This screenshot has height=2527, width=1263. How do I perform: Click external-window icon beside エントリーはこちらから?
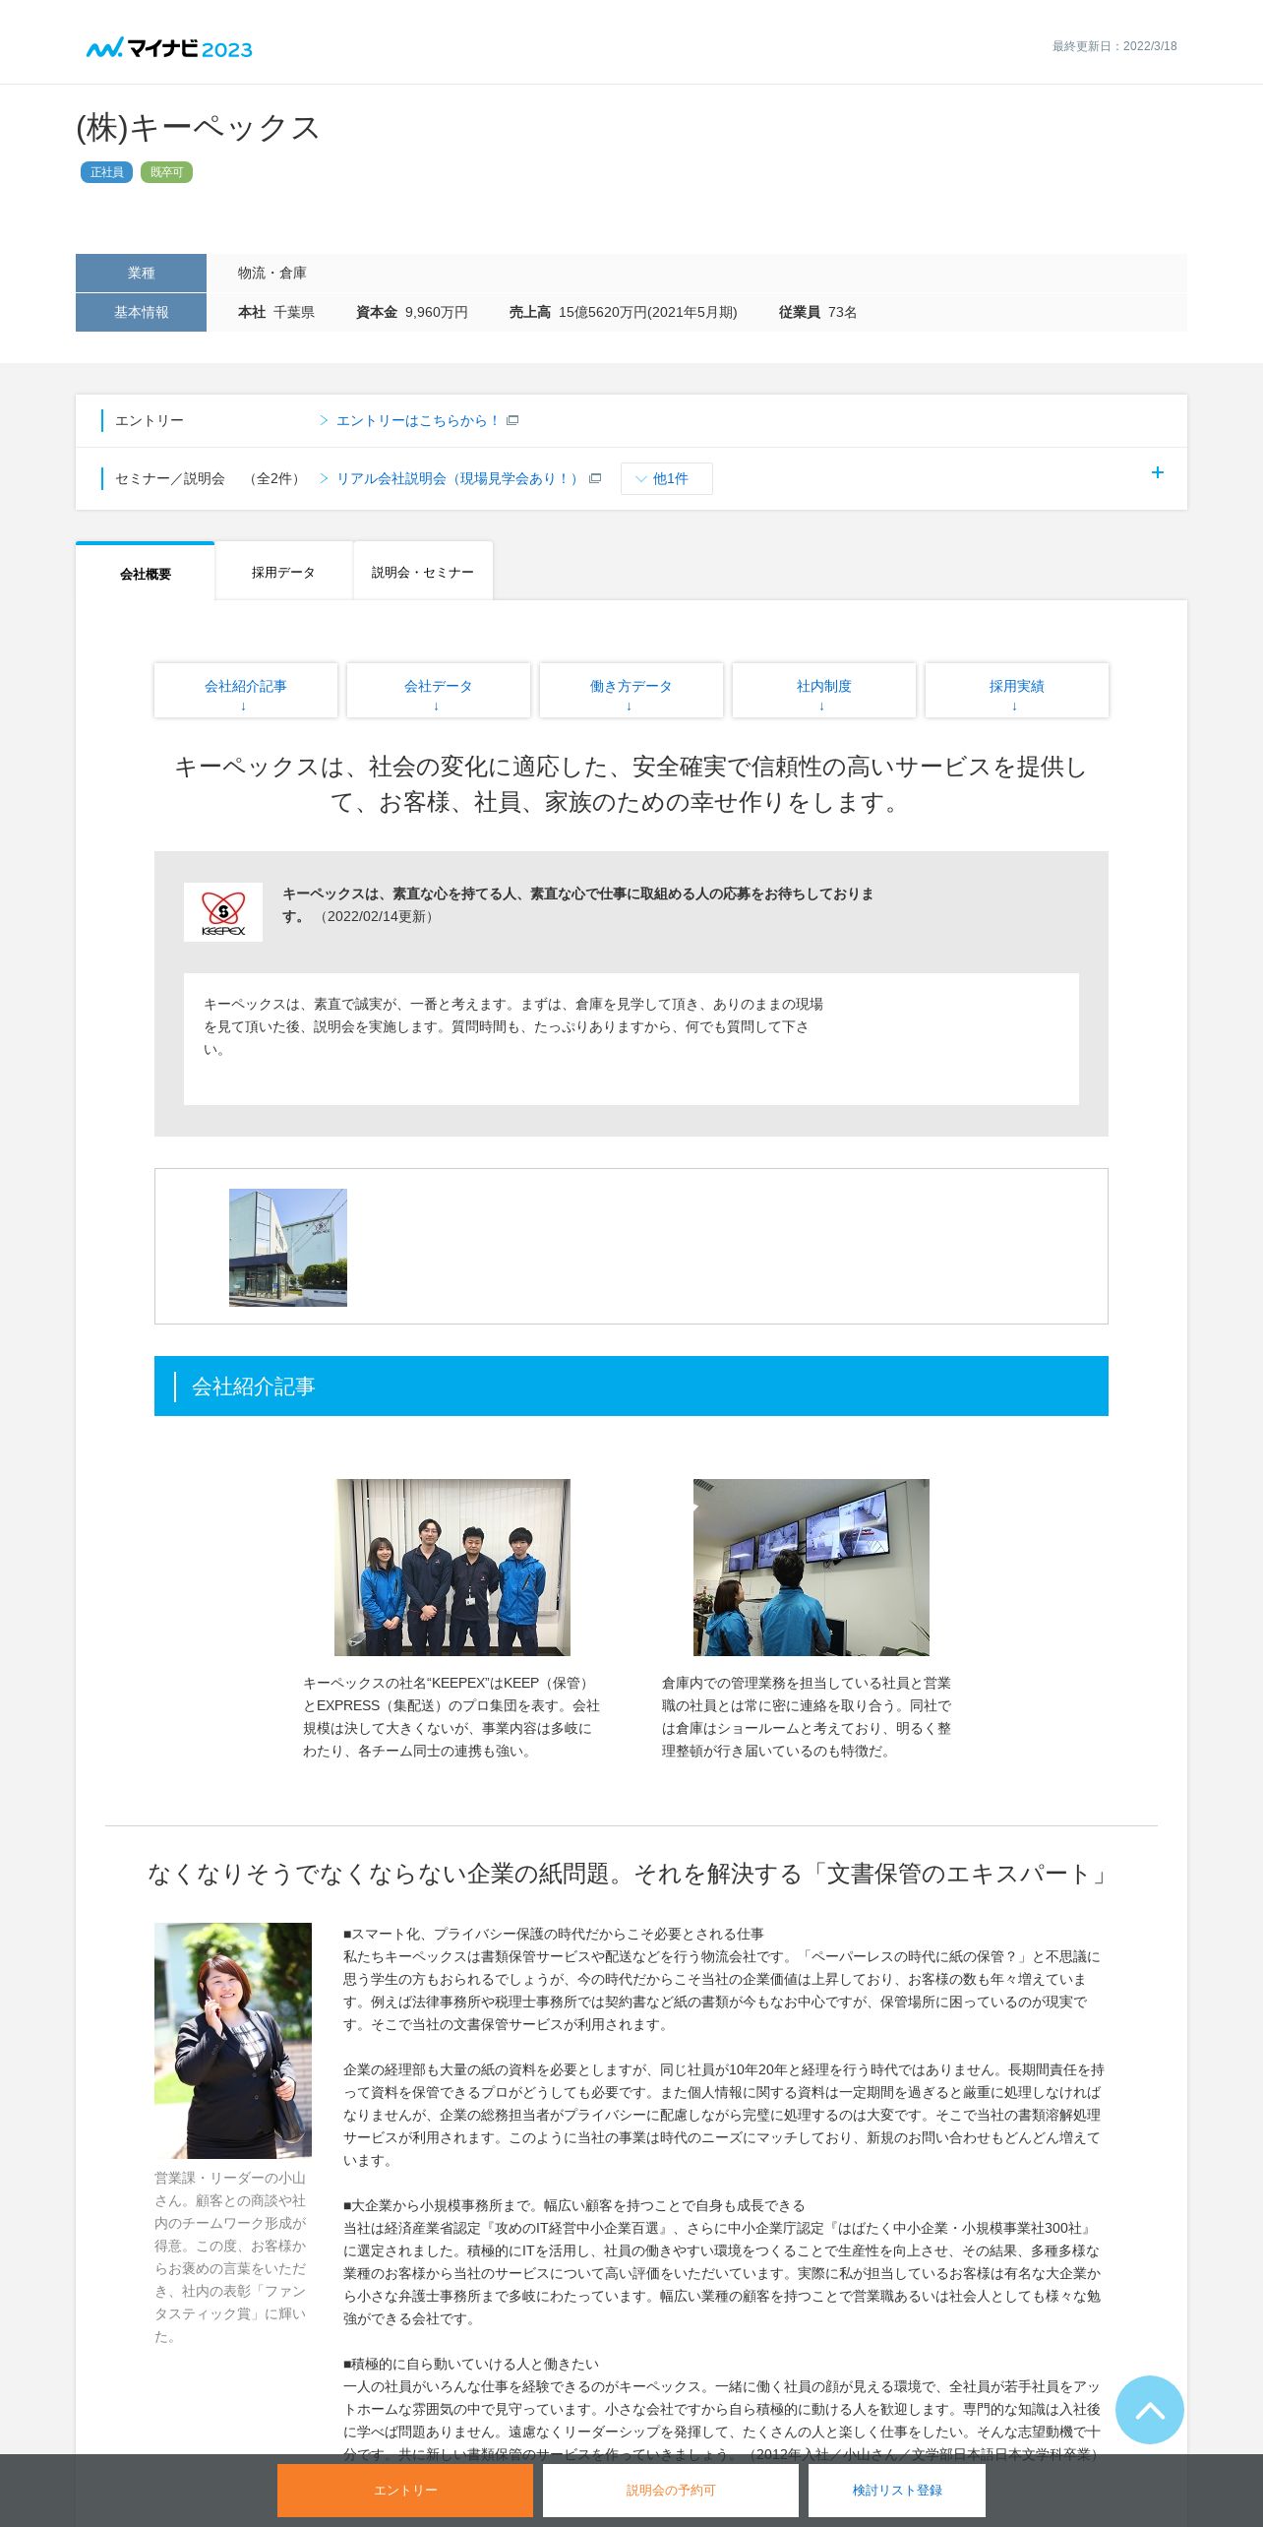[512, 420]
